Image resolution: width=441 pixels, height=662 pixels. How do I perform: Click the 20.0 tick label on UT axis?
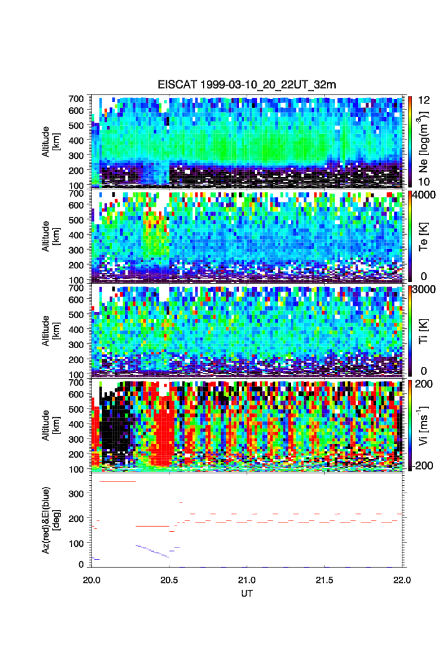pyautogui.click(x=92, y=579)
